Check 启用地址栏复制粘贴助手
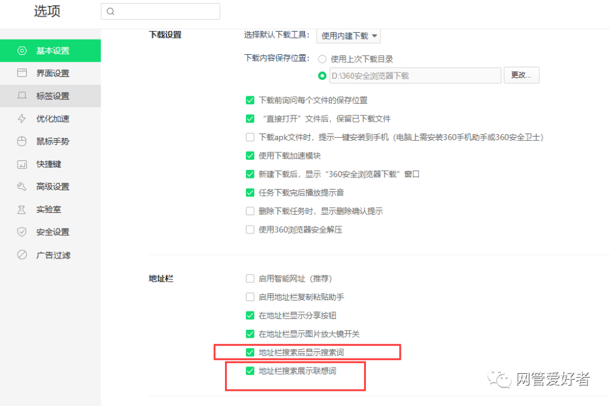The width and height of the screenshot is (610, 406). click(250, 297)
